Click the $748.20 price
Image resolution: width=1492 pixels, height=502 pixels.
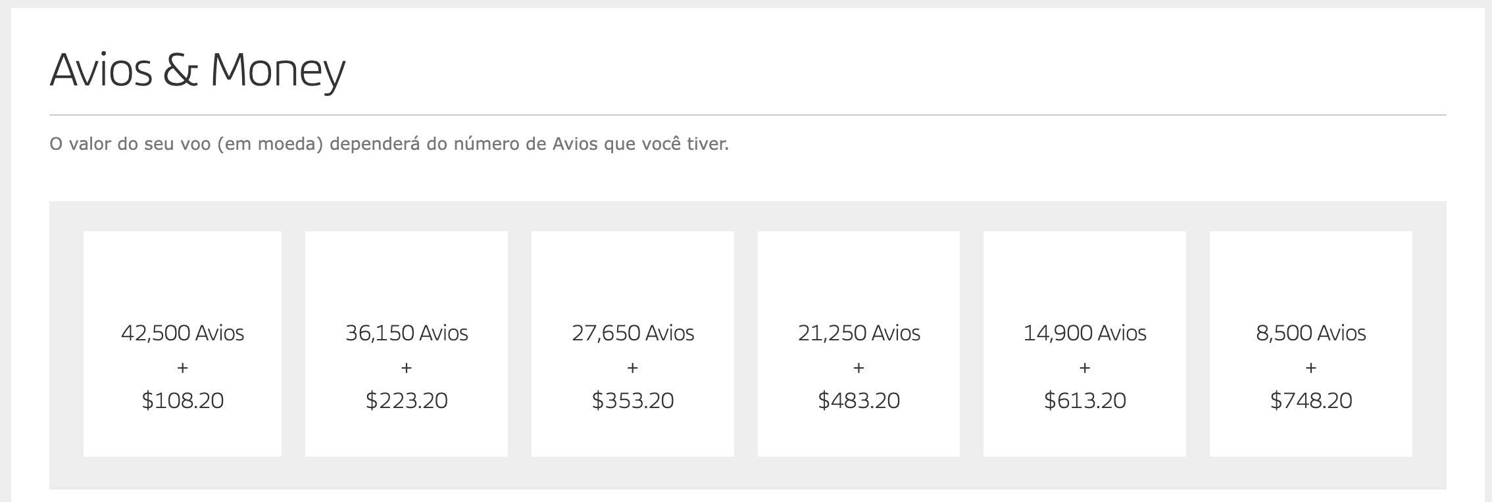[1311, 400]
